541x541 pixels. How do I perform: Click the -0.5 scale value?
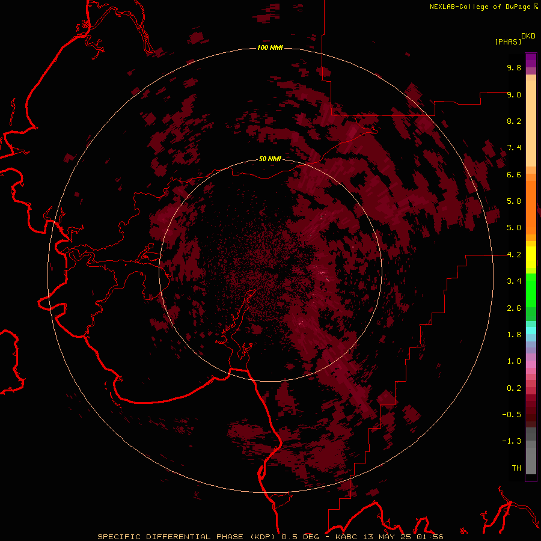click(512, 415)
